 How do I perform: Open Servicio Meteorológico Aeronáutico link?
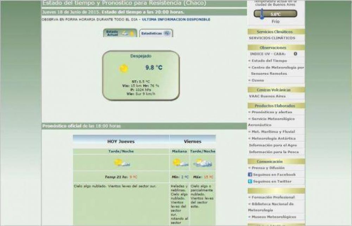pos(271,122)
